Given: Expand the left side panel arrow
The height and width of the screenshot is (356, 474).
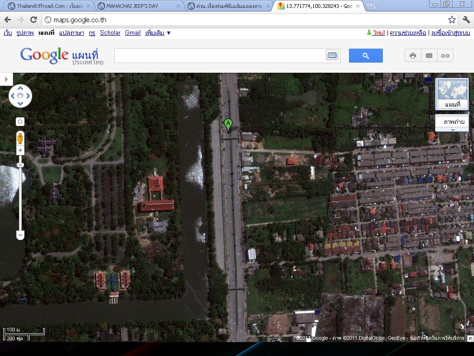Looking at the screenshot, I should click(6, 79).
